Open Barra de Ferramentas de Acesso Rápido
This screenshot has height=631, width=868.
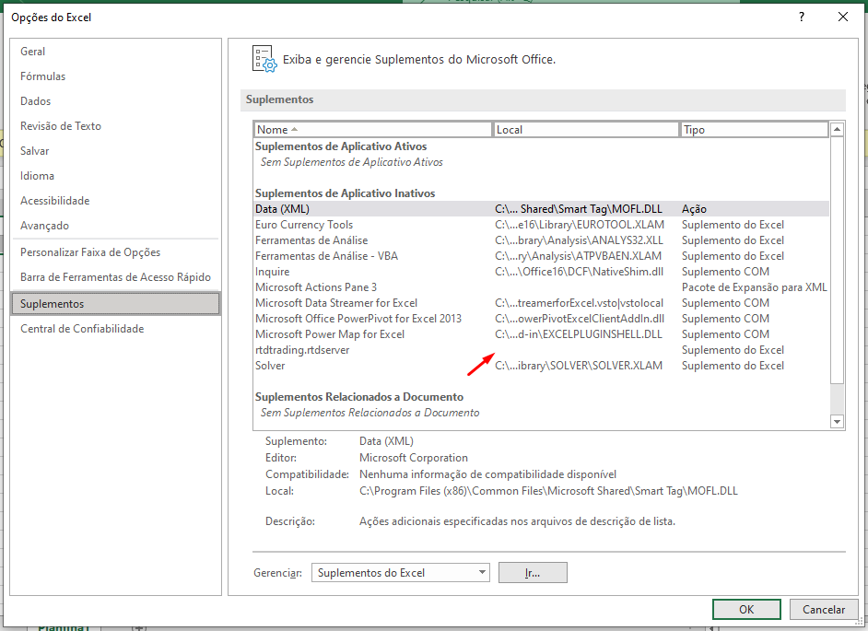click(116, 277)
